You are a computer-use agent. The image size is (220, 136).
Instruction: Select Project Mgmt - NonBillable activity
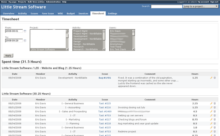click(87, 34)
